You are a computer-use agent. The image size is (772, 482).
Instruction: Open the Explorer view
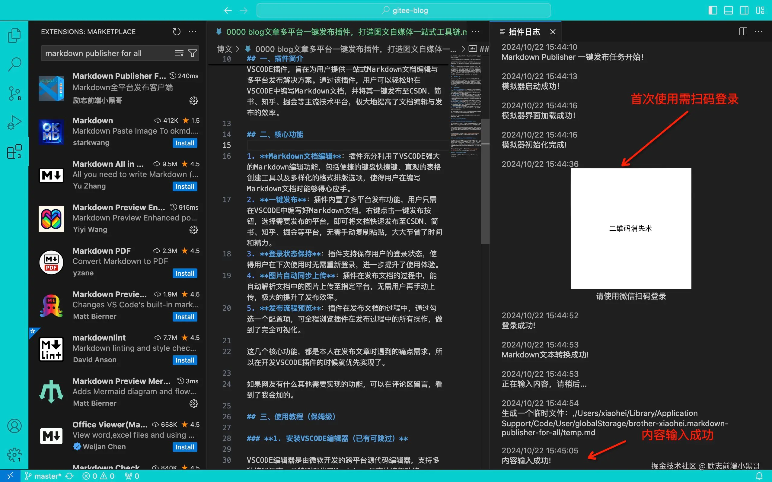point(14,35)
